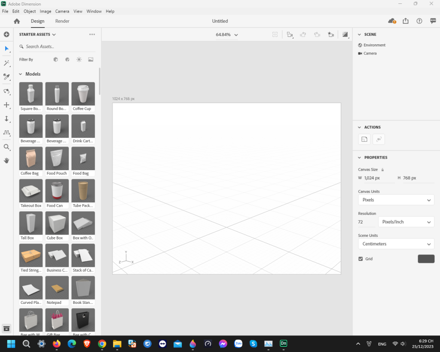Open the Help menu

pyautogui.click(x=110, y=11)
